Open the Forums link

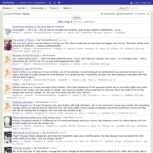141,14
